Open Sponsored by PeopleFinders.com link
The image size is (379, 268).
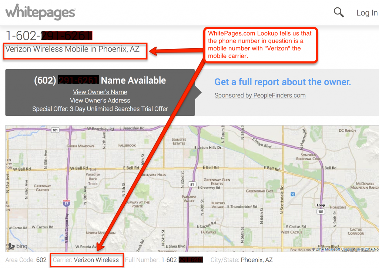coord(260,96)
